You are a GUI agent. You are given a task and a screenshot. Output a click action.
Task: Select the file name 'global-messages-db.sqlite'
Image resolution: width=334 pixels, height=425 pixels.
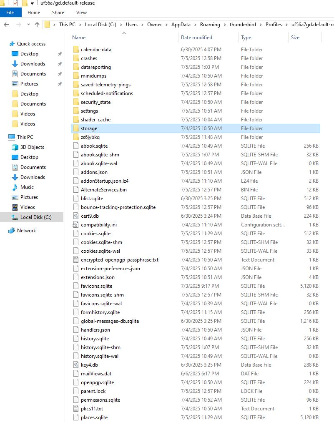point(110,321)
